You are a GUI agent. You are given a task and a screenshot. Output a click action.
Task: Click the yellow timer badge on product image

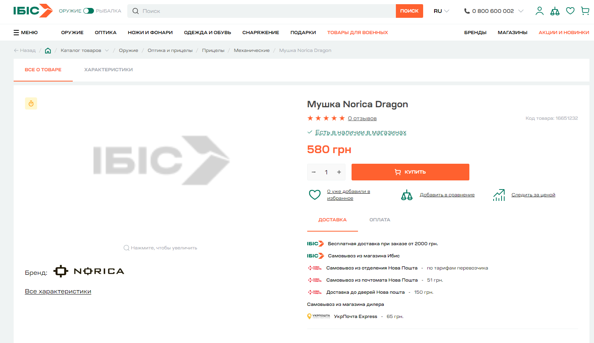coord(31,103)
